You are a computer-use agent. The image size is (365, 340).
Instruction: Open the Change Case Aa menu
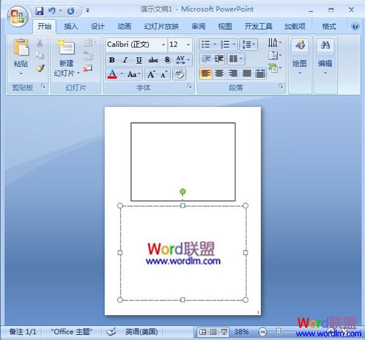pos(134,74)
